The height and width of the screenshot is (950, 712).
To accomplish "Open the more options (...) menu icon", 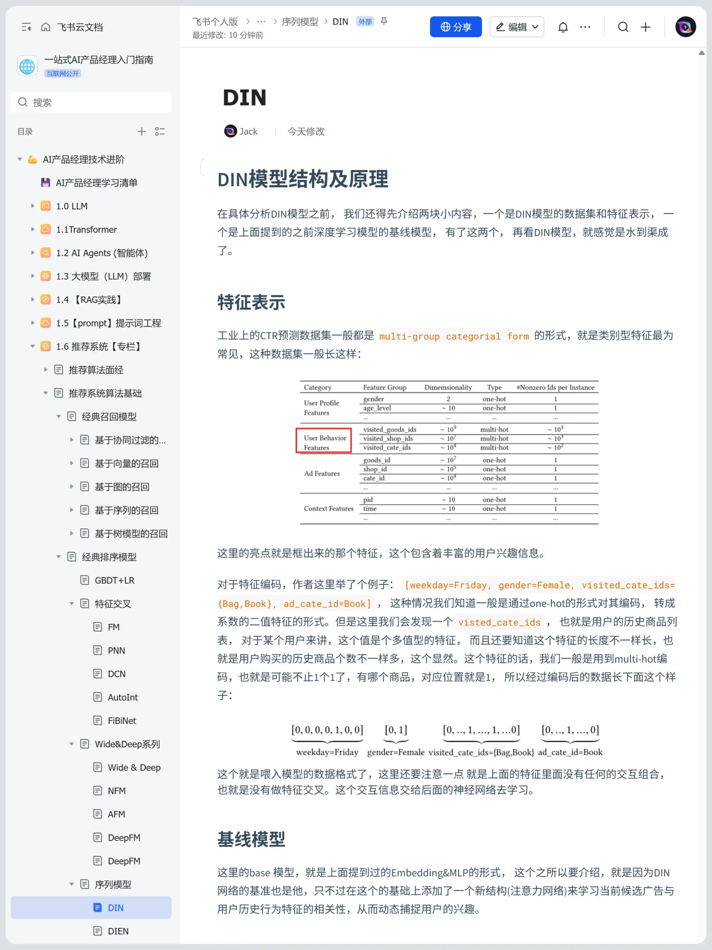I will (x=585, y=27).
